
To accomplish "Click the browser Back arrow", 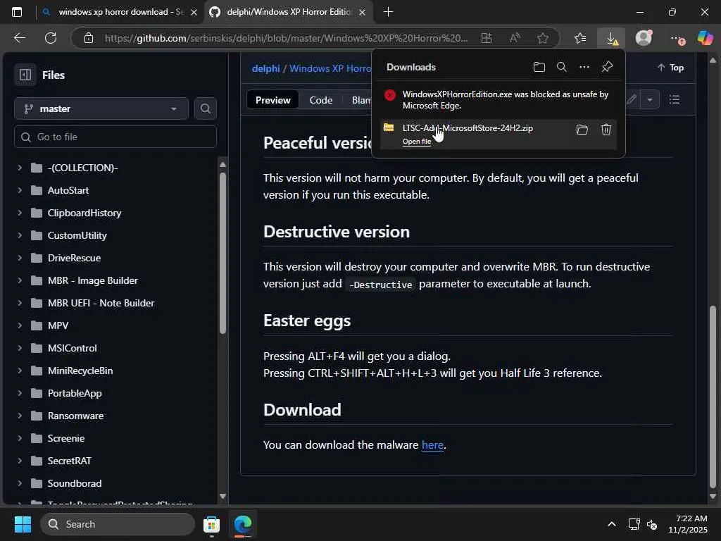I will pyautogui.click(x=19, y=38).
